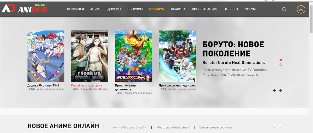Show previous items in Новое аниме онлайн
Viewport: 313px width, 133px height.
pyautogui.click(x=275, y=126)
